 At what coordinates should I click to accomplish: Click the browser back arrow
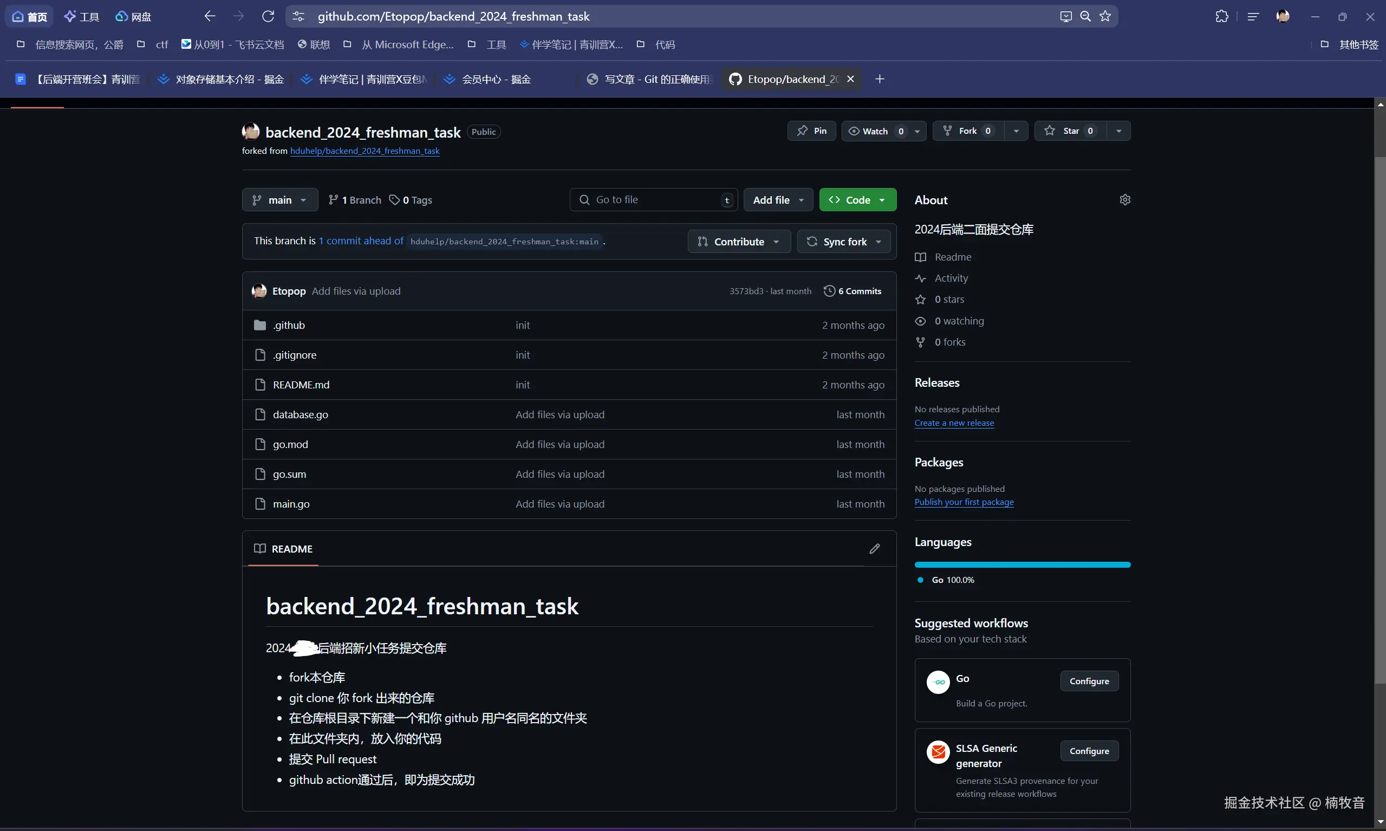click(210, 16)
